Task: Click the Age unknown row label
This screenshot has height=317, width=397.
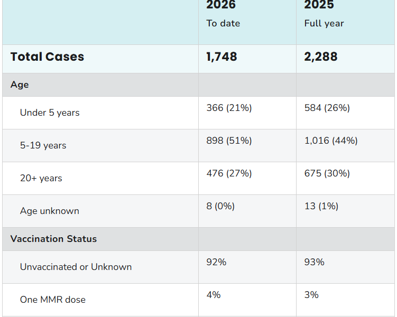Action: click(x=50, y=211)
